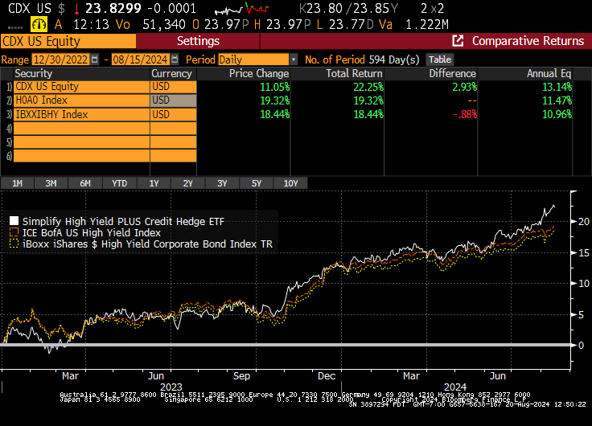Screen dimensions: 592x426
Task: Click 19.32% price change for H0A0
Action: click(275, 100)
